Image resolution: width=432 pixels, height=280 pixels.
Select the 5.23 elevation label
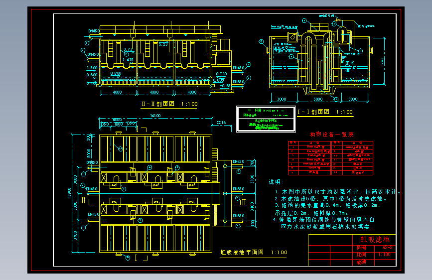pos(163,44)
